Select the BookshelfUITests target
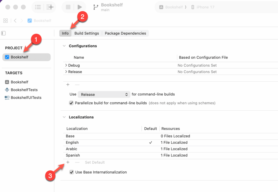Screen dimensions: 278x192 23,98
